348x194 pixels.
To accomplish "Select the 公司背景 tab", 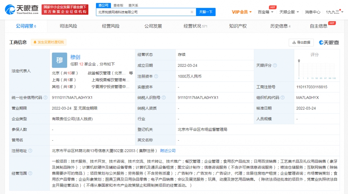I will (x=26, y=26).
